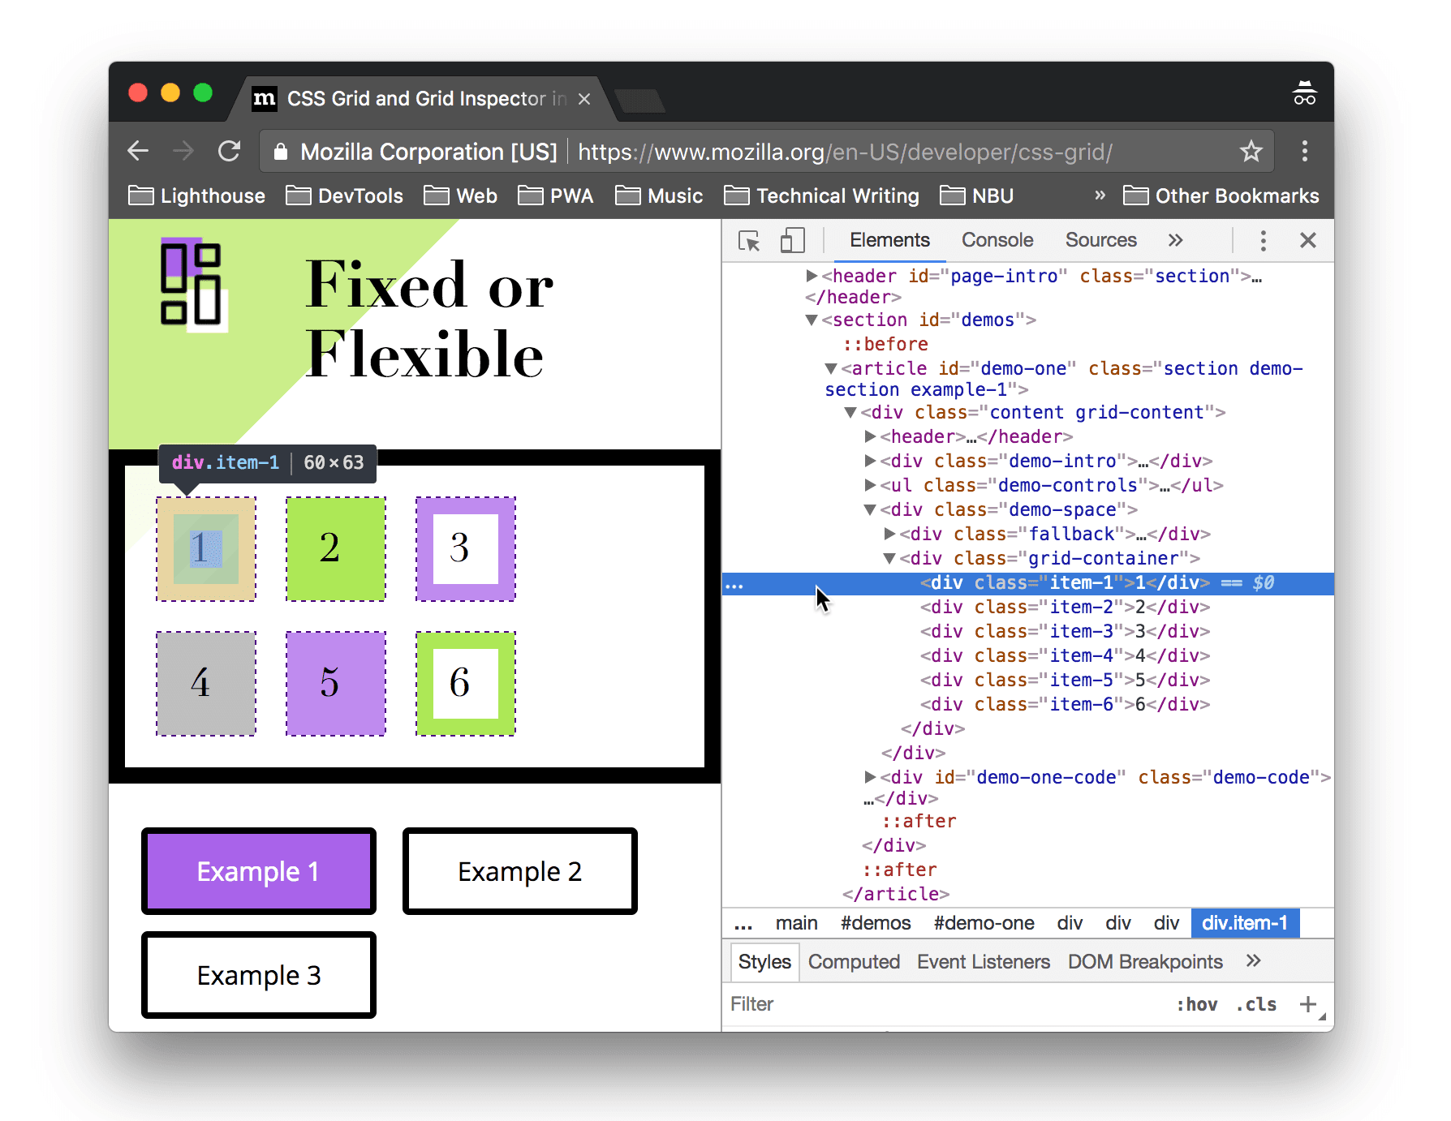The width and height of the screenshot is (1451, 1121).
Task: Toggle the device emulation toolbar
Action: coord(792,240)
